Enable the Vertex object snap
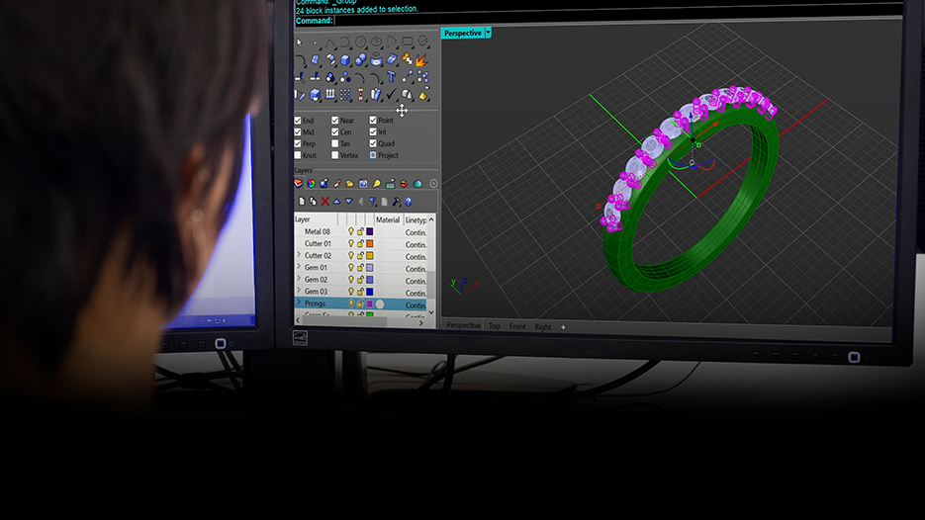Screen dimensions: 925x520 coord(335,155)
